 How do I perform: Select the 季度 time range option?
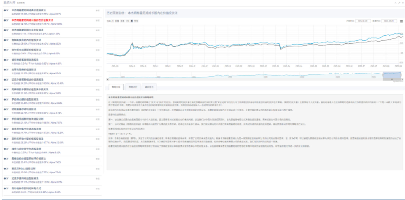(x=118, y=21)
